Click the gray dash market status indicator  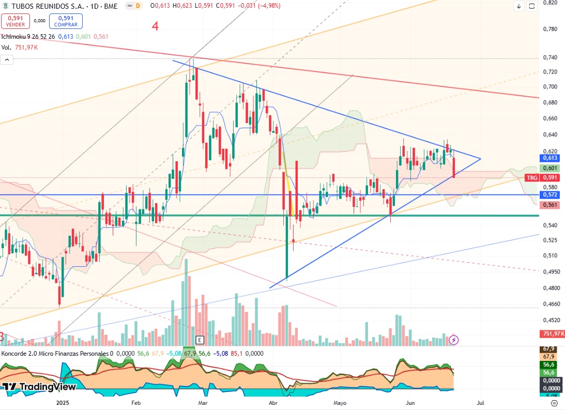[130, 6]
